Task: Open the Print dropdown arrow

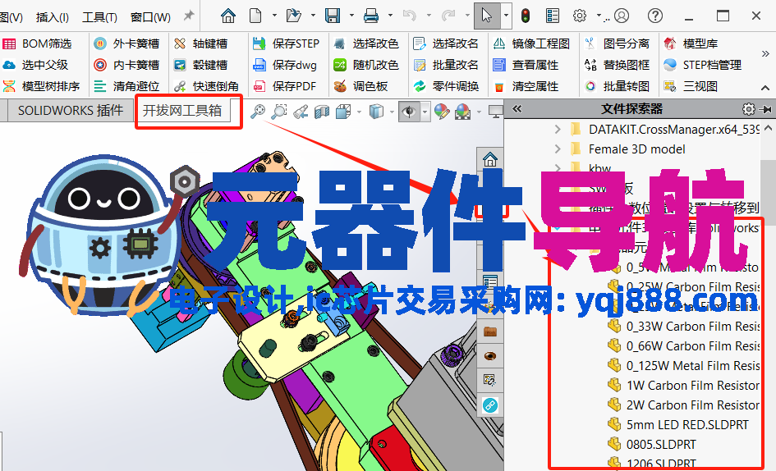Action: [x=390, y=16]
